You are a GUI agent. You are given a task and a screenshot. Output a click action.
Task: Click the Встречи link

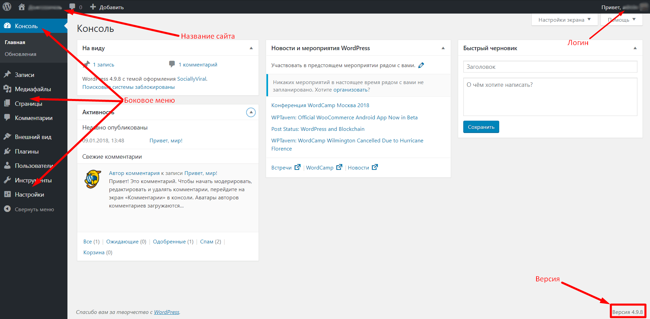[281, 167]
